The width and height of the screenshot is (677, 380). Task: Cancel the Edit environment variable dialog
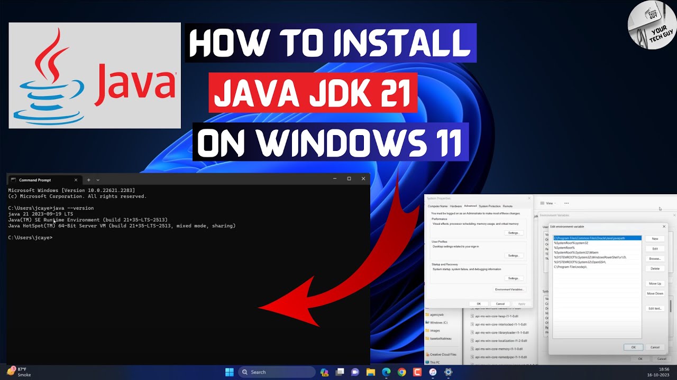click(x=655, y=347)
